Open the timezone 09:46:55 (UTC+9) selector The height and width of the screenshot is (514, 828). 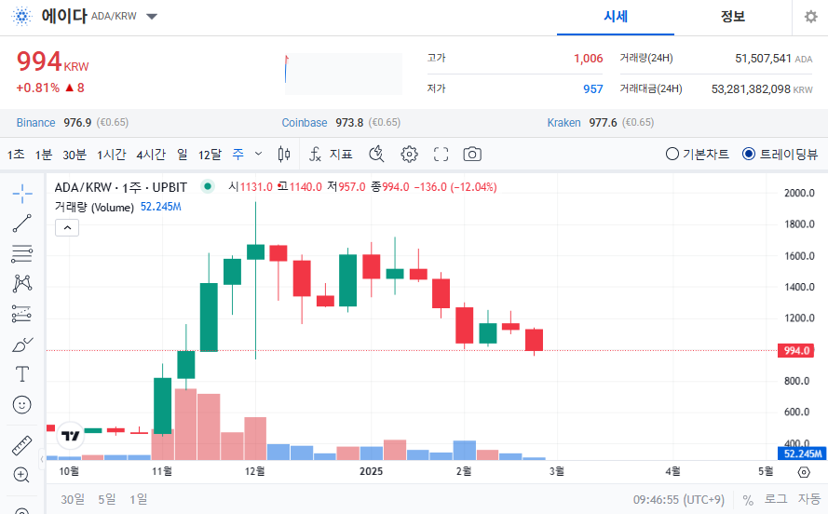click(x=679, y=500)
